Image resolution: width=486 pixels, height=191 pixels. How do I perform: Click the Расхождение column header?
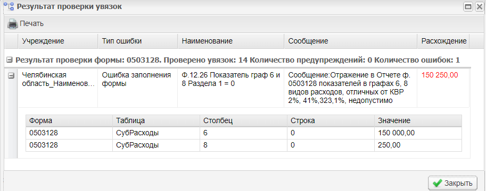click(x=443, y=41)
